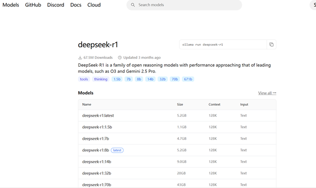This screenshot has height=188, width=316.
Task: Select the tools tag
Action: pyautogui.click(x=84, y=79)
